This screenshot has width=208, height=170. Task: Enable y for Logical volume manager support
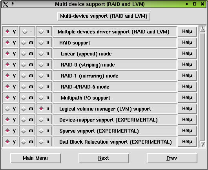click(10, 109)
